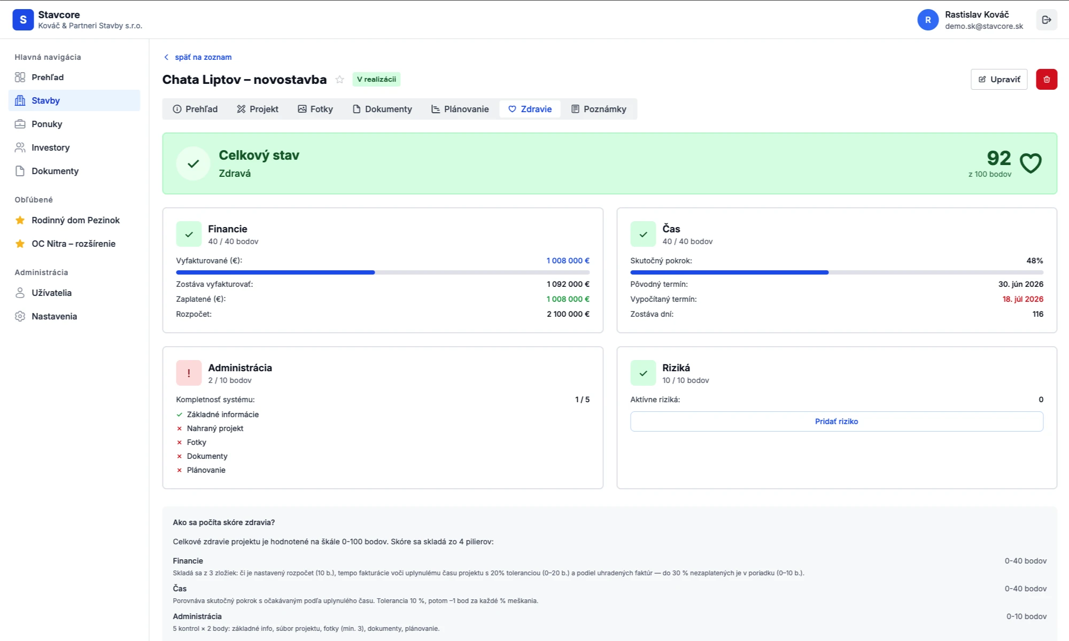The width and height of the screenshot is (1069, 641).
Task: Click the logout icon in the top bar
Action: click(1047, 20)
